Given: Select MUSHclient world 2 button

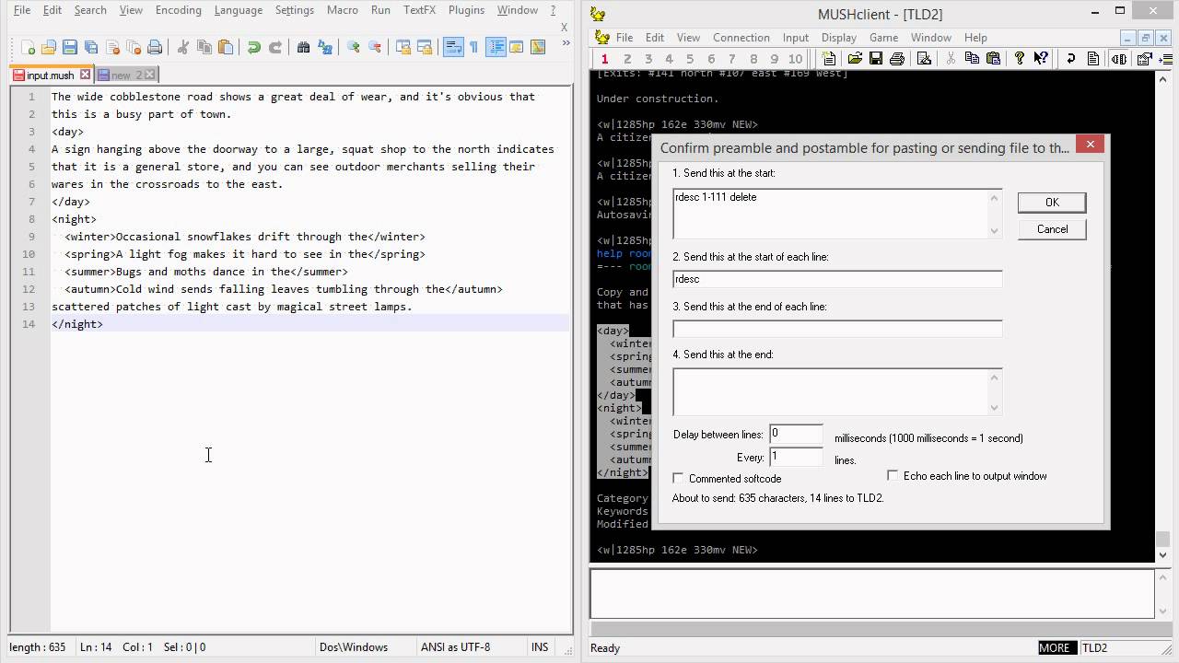Looking at the screenshot, I should pyautogui.click(x=626, y=59).
